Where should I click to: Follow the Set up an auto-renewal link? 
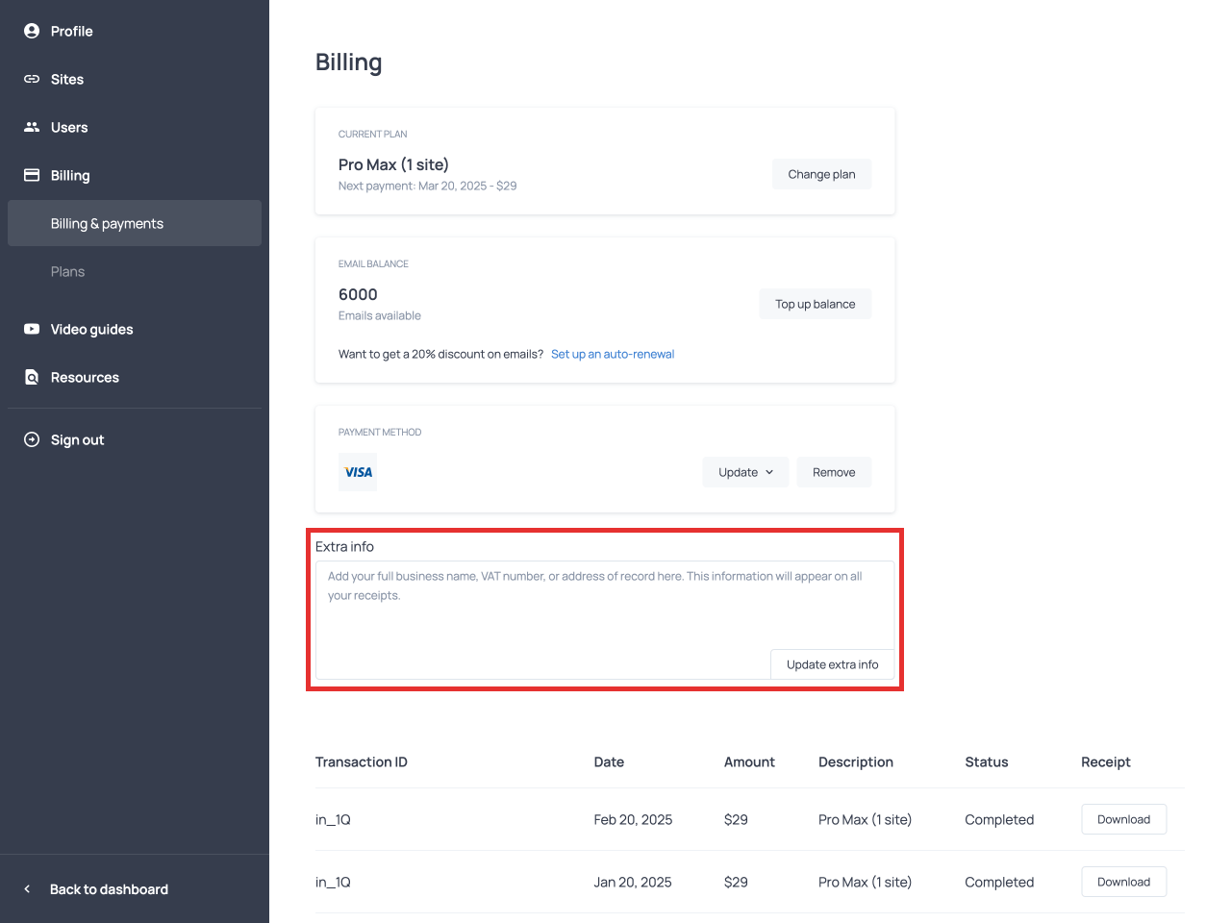612,354
